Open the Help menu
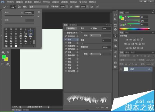The height and width of the screenshot is (112, 155). (92, 2)
